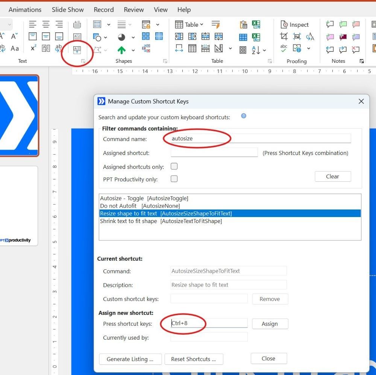Click the Change Case (Aa) icon
376x375 pixels.
(x=15, y=49)
